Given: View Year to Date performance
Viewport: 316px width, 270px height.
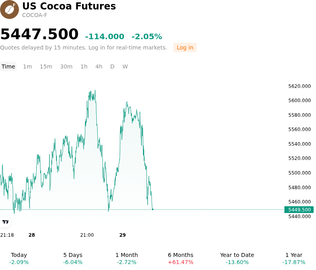Looking at the screenshot, I should [x=237, y=259].
